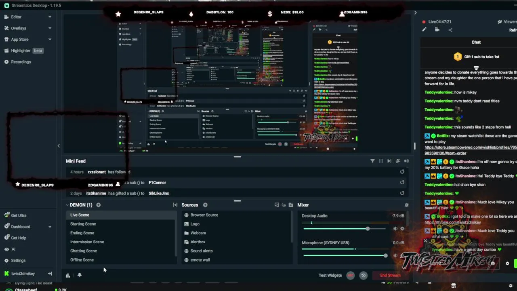
Task: Open the throne.com/twist3dmikey link in chat
Action: coord(452,222)
